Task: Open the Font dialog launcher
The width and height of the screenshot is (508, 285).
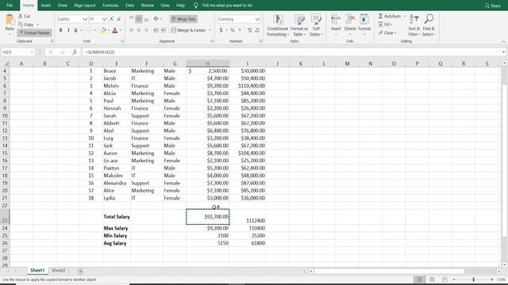Action: coord(122,41)
